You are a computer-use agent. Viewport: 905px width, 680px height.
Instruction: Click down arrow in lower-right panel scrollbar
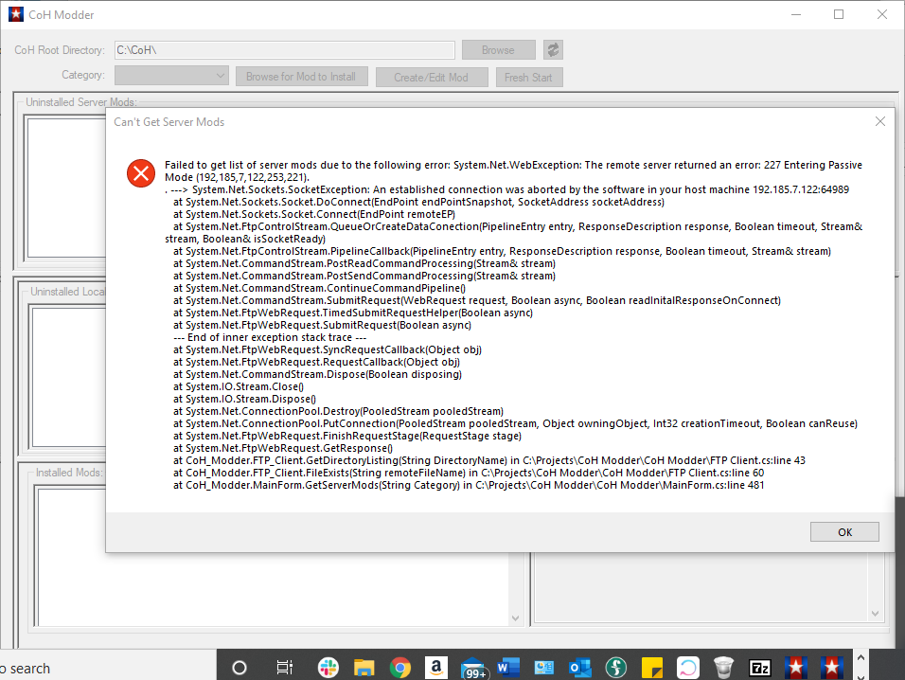(x=875, y=614)
